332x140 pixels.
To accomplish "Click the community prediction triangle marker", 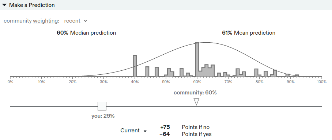I will click(x=196, y=102).
